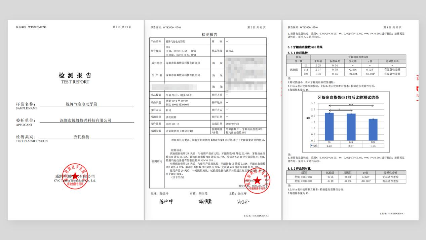
Task: Click the blurred address area on page 2
Action: coord(246,74)
